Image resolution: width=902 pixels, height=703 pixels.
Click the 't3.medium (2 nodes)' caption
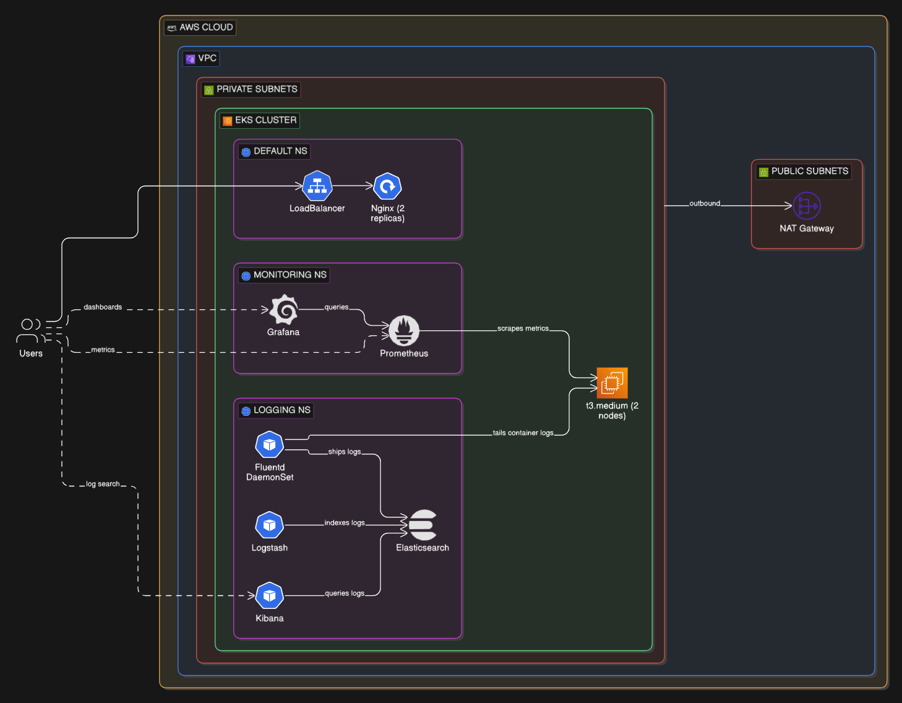[x=612, y=411]
